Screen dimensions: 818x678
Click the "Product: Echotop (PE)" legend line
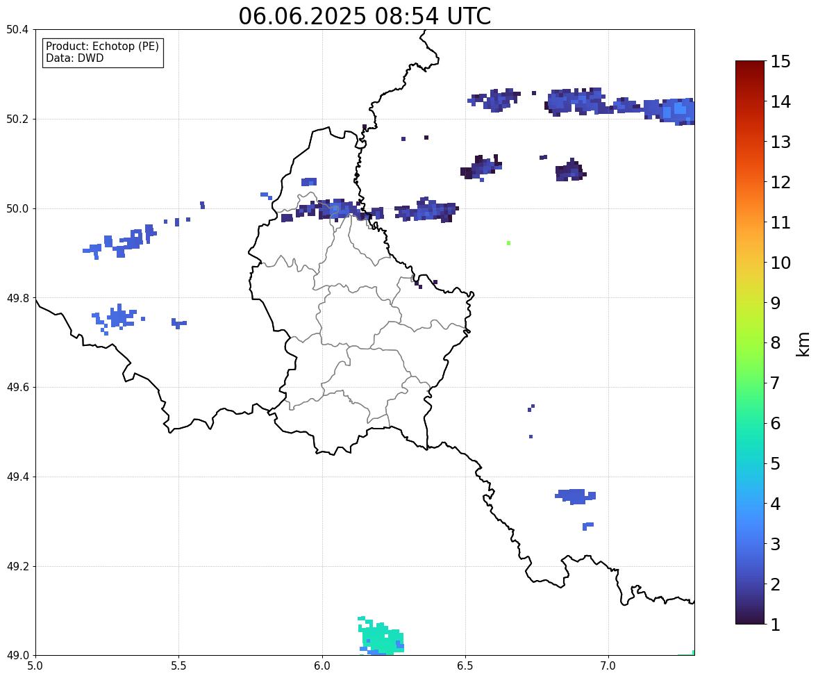pyautogui.click(x=102, y=46)
